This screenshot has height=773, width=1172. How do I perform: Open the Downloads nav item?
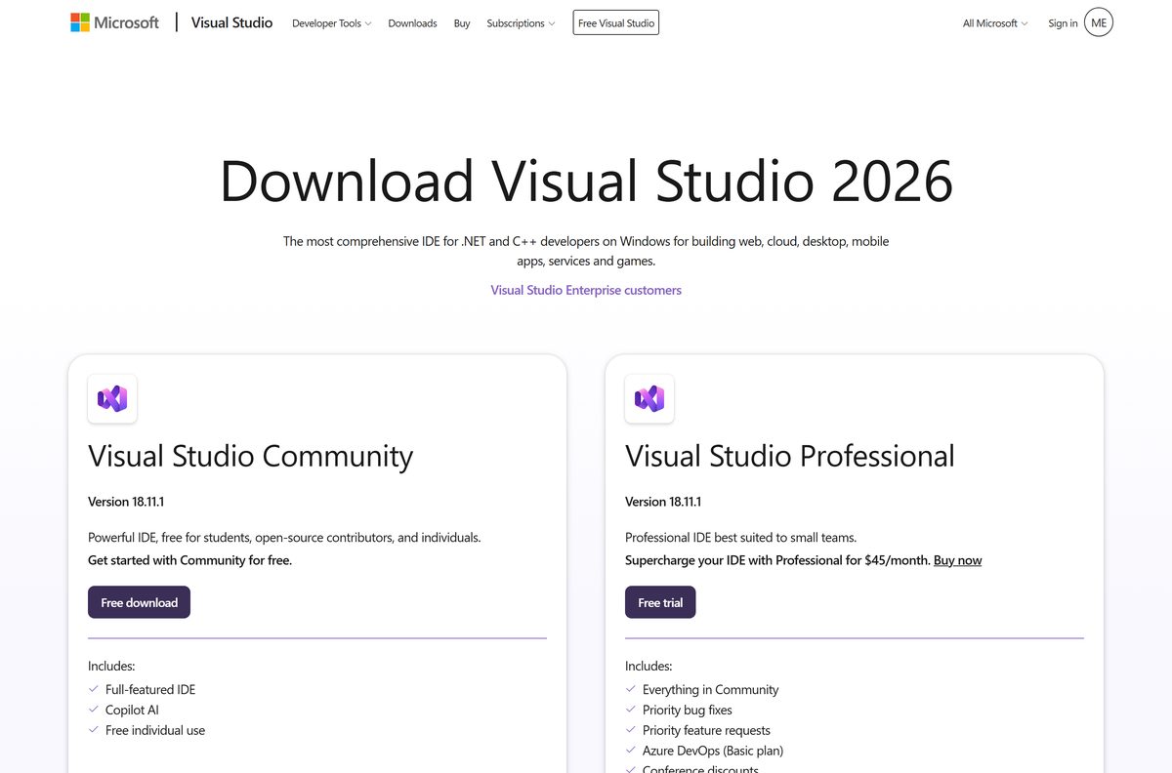point(412,23)
